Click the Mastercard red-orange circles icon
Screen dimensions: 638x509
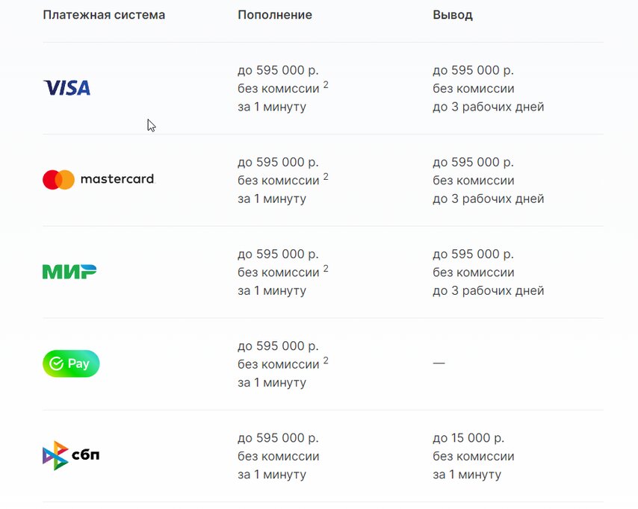59,180
